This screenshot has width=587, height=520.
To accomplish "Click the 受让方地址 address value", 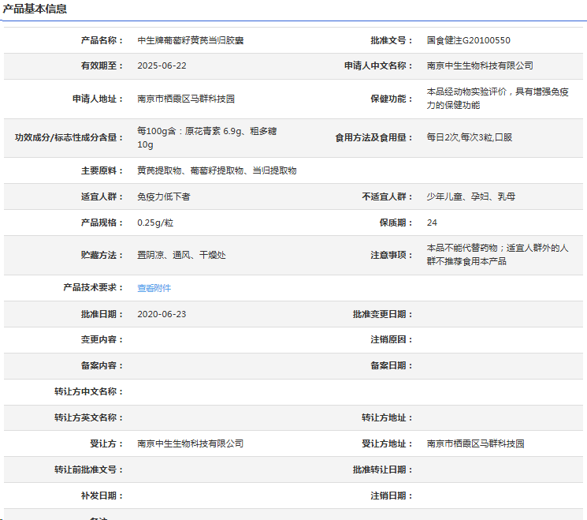I will point(475,443).
